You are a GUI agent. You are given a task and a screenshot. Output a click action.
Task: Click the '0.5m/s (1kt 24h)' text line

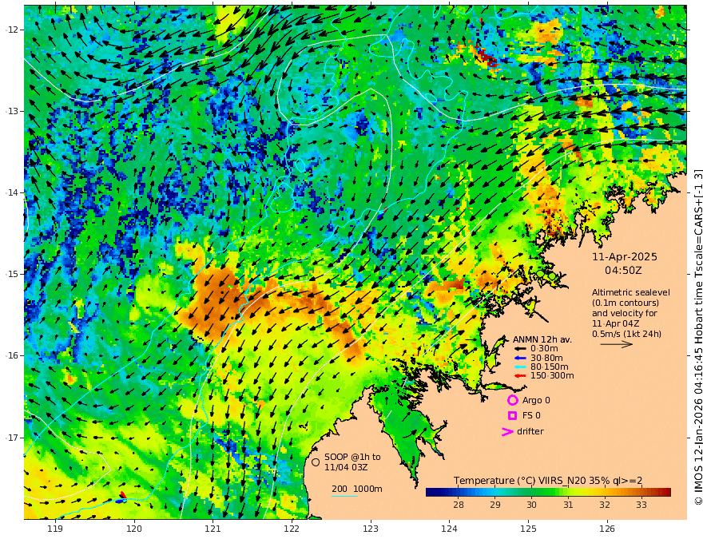pos(626,334)
